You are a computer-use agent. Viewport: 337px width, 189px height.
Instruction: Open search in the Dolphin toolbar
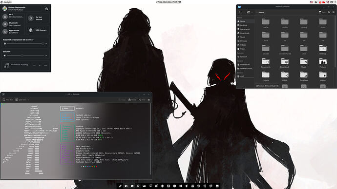[329, 12]
